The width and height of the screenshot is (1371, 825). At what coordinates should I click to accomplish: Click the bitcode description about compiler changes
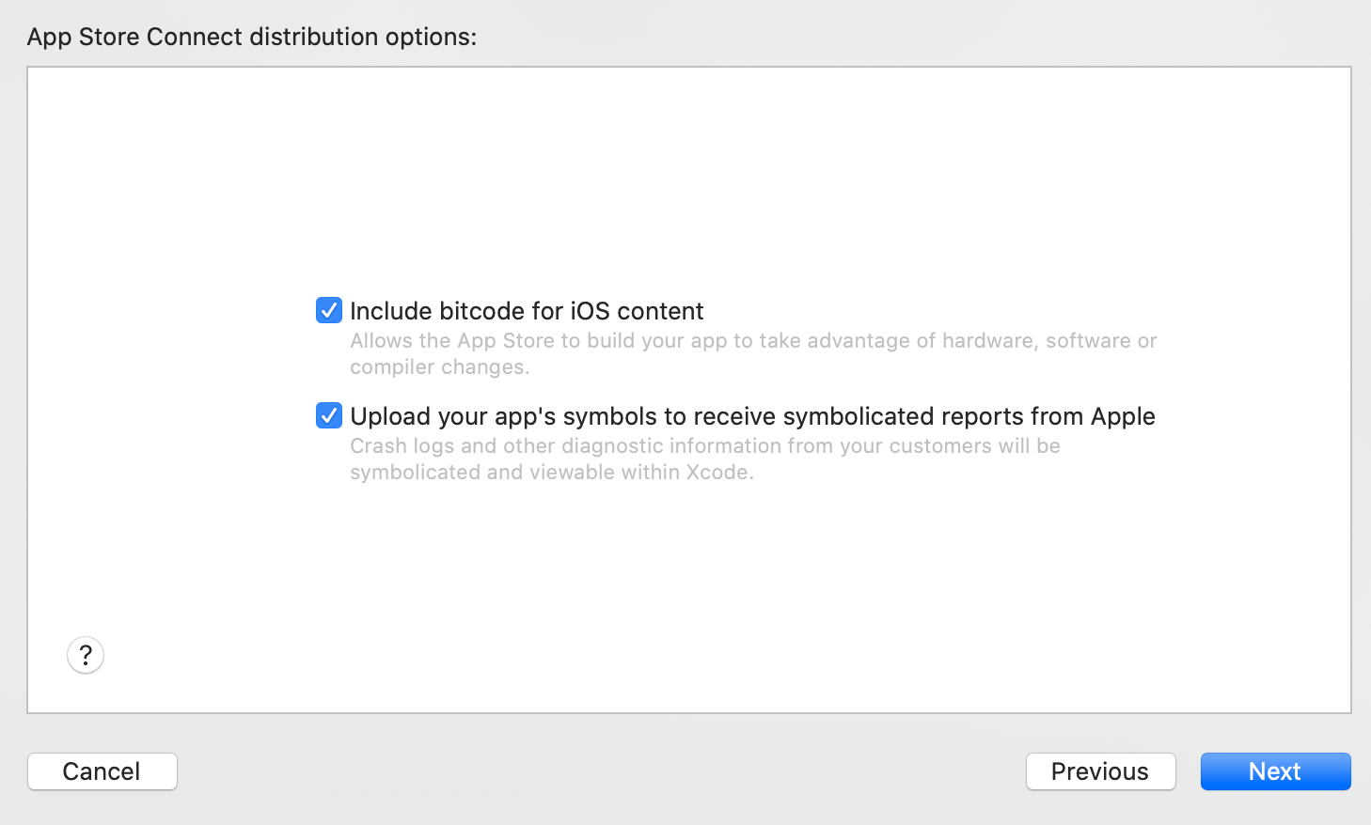click(x=753, y=353)
